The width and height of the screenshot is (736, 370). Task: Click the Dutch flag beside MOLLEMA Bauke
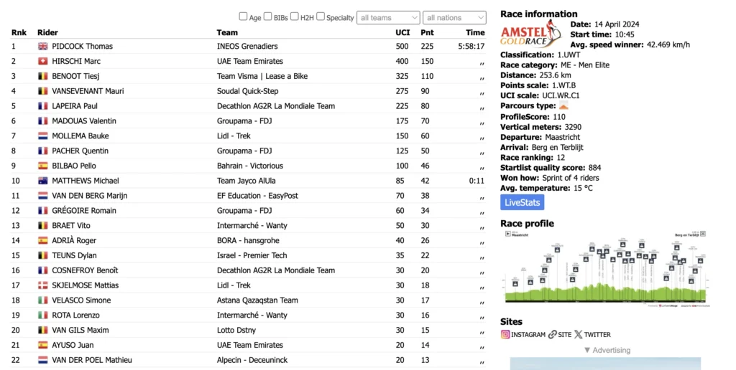[x=42, y=136]
